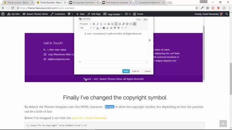
Task: Open the 'one over a Font Awesome' link
Action: 89,118
